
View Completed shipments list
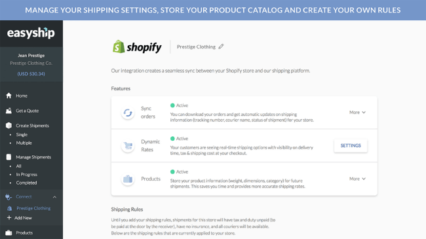(26, 183)
